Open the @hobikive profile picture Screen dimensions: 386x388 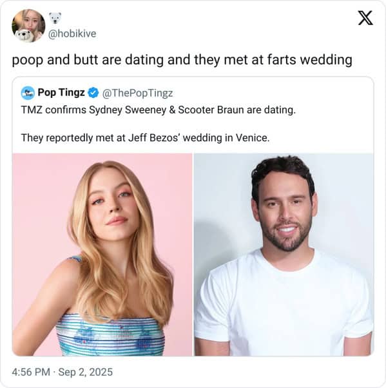point(28,26)
